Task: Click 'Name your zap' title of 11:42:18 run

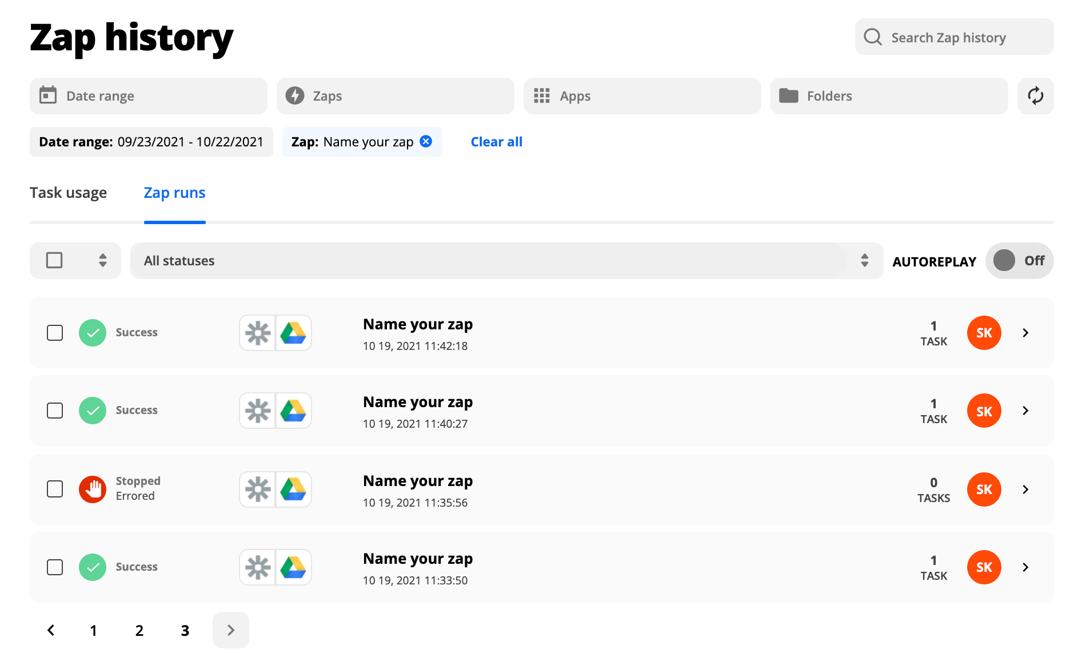Action: point(418,324)
